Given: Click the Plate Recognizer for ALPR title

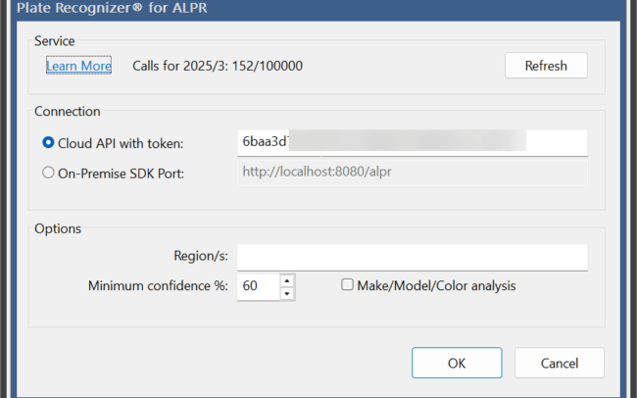Looking at the screenshot, I should tap(112, 8).
